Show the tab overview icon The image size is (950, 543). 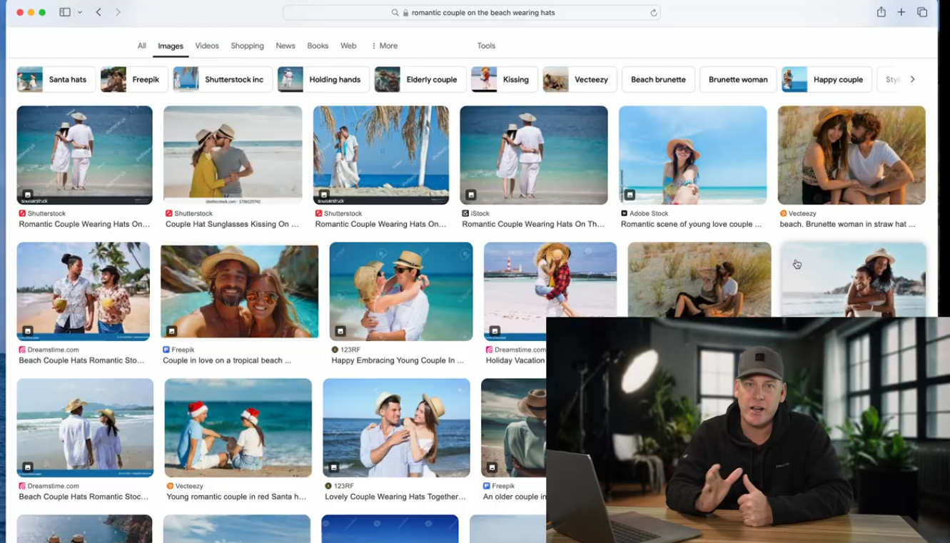pos(922,12)
